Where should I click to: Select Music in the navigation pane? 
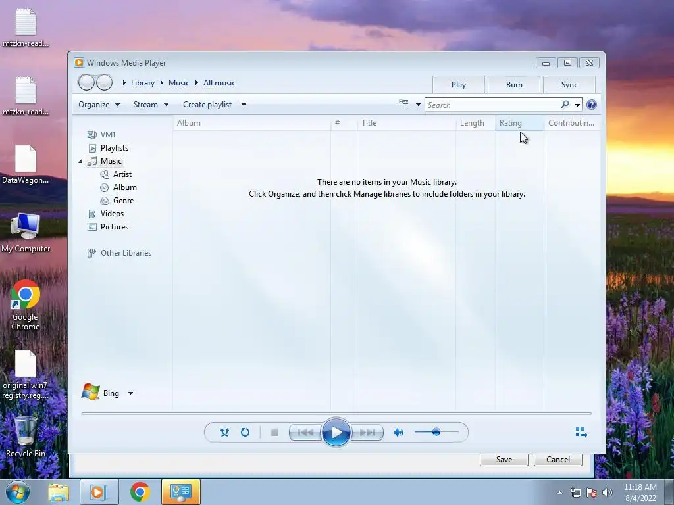(x=105, y=161)
